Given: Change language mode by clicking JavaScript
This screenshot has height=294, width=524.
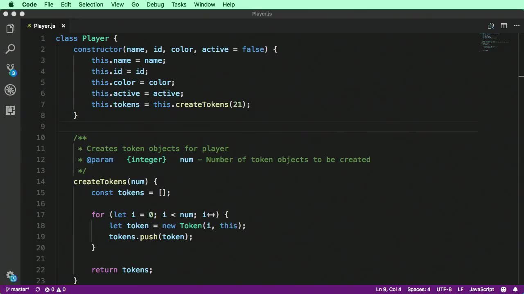Looking at the screenshot, I should (481, 289).
